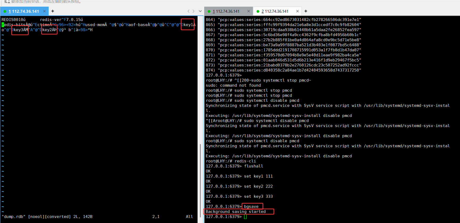Add new tab in left pane
The height and width of the screenshot is (223, 460).
[x=53, y=11]
